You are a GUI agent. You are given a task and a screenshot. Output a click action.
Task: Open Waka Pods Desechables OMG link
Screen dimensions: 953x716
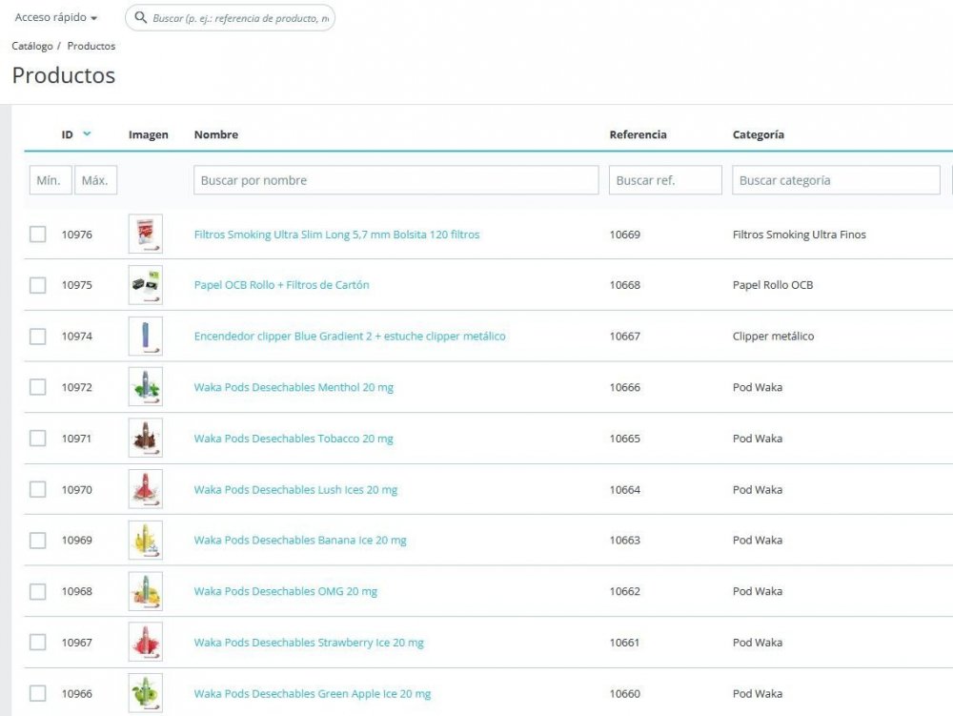286,591
